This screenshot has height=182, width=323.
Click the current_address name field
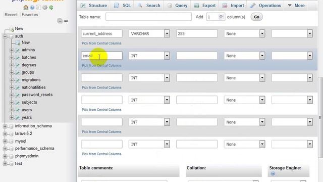point(102,33)
